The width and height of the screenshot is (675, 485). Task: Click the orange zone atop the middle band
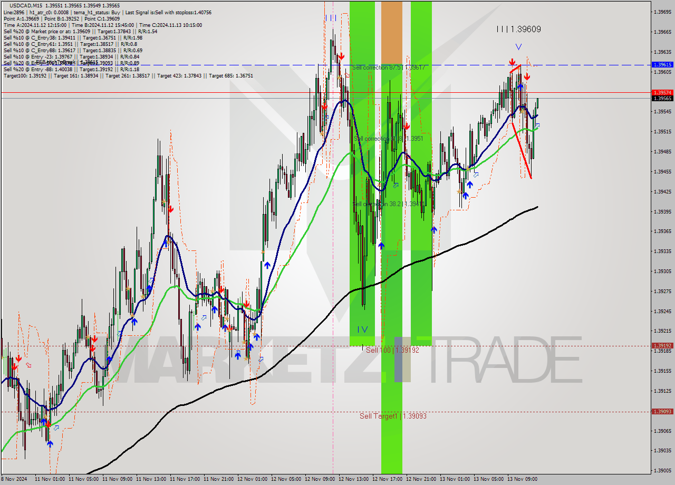391,33
